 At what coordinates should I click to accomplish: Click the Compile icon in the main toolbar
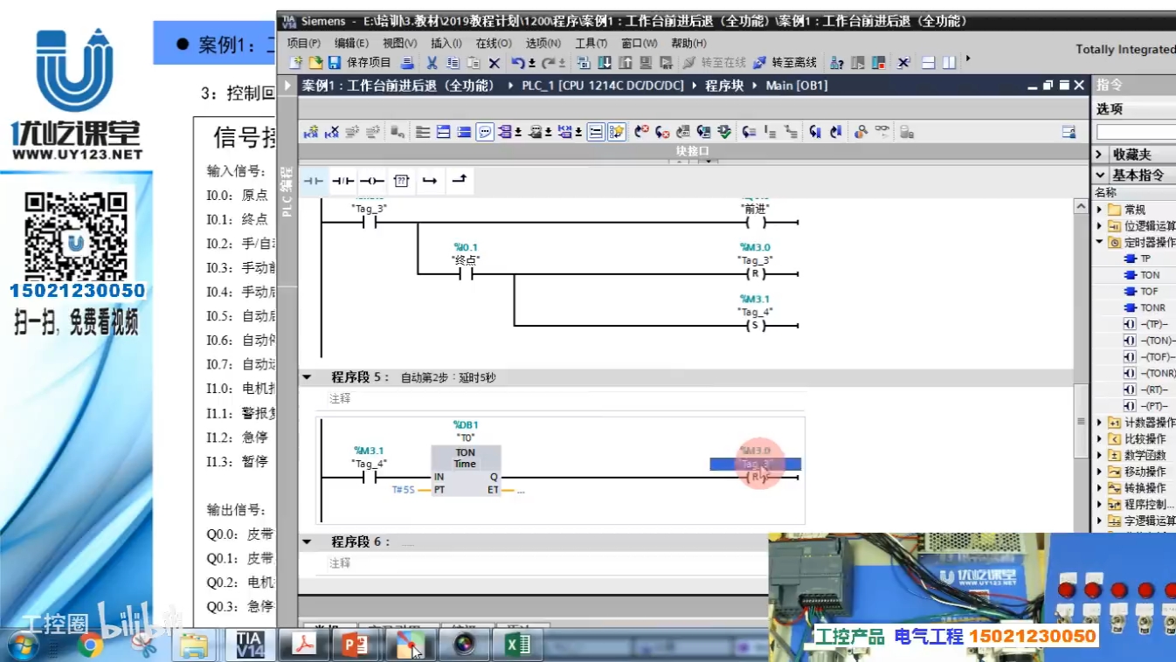[584, 63]
